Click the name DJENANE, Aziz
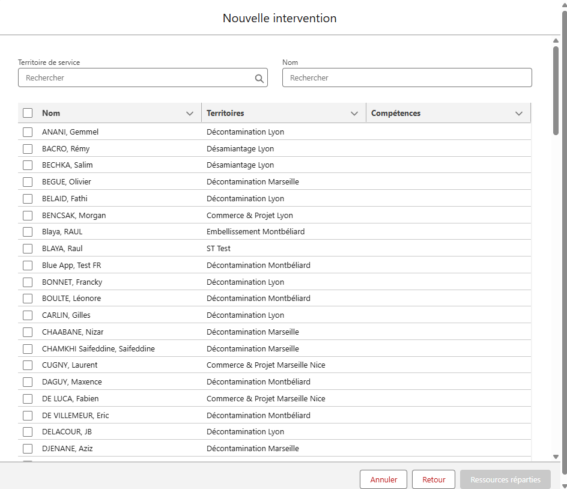Viewport: 567px width, 489px height. 67,449
